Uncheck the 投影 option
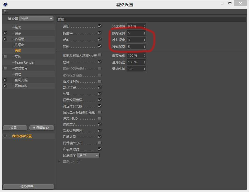Image resolution: width=249 pixels, height=192 pixels. pyautogui.click(x=100, y=46)
